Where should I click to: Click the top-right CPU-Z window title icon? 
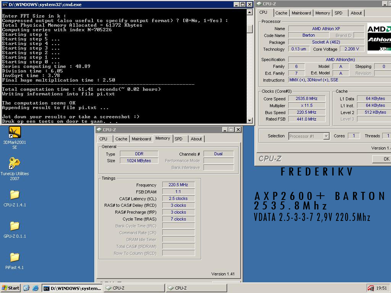259,4
